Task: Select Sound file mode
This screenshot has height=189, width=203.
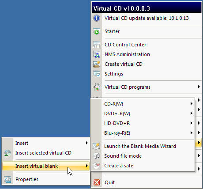Action: click(143, 156)
